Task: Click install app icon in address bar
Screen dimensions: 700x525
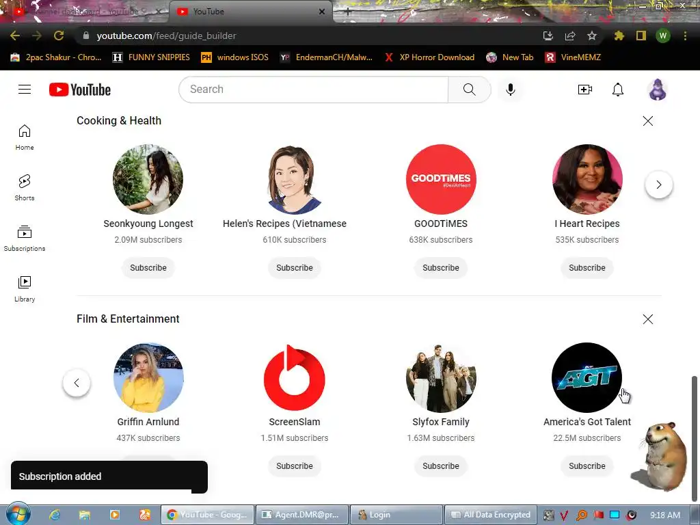Action: tap(548, 36)
